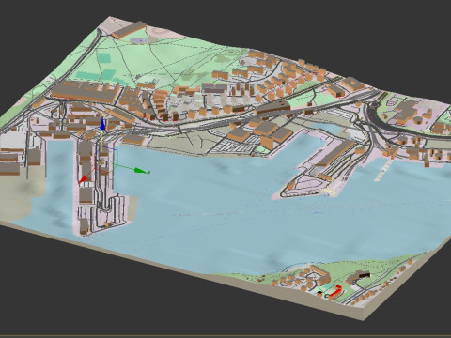Pick the white striped jetty in the water
Viewport: 451px width, 338px height.
click(x=382, y=171)
